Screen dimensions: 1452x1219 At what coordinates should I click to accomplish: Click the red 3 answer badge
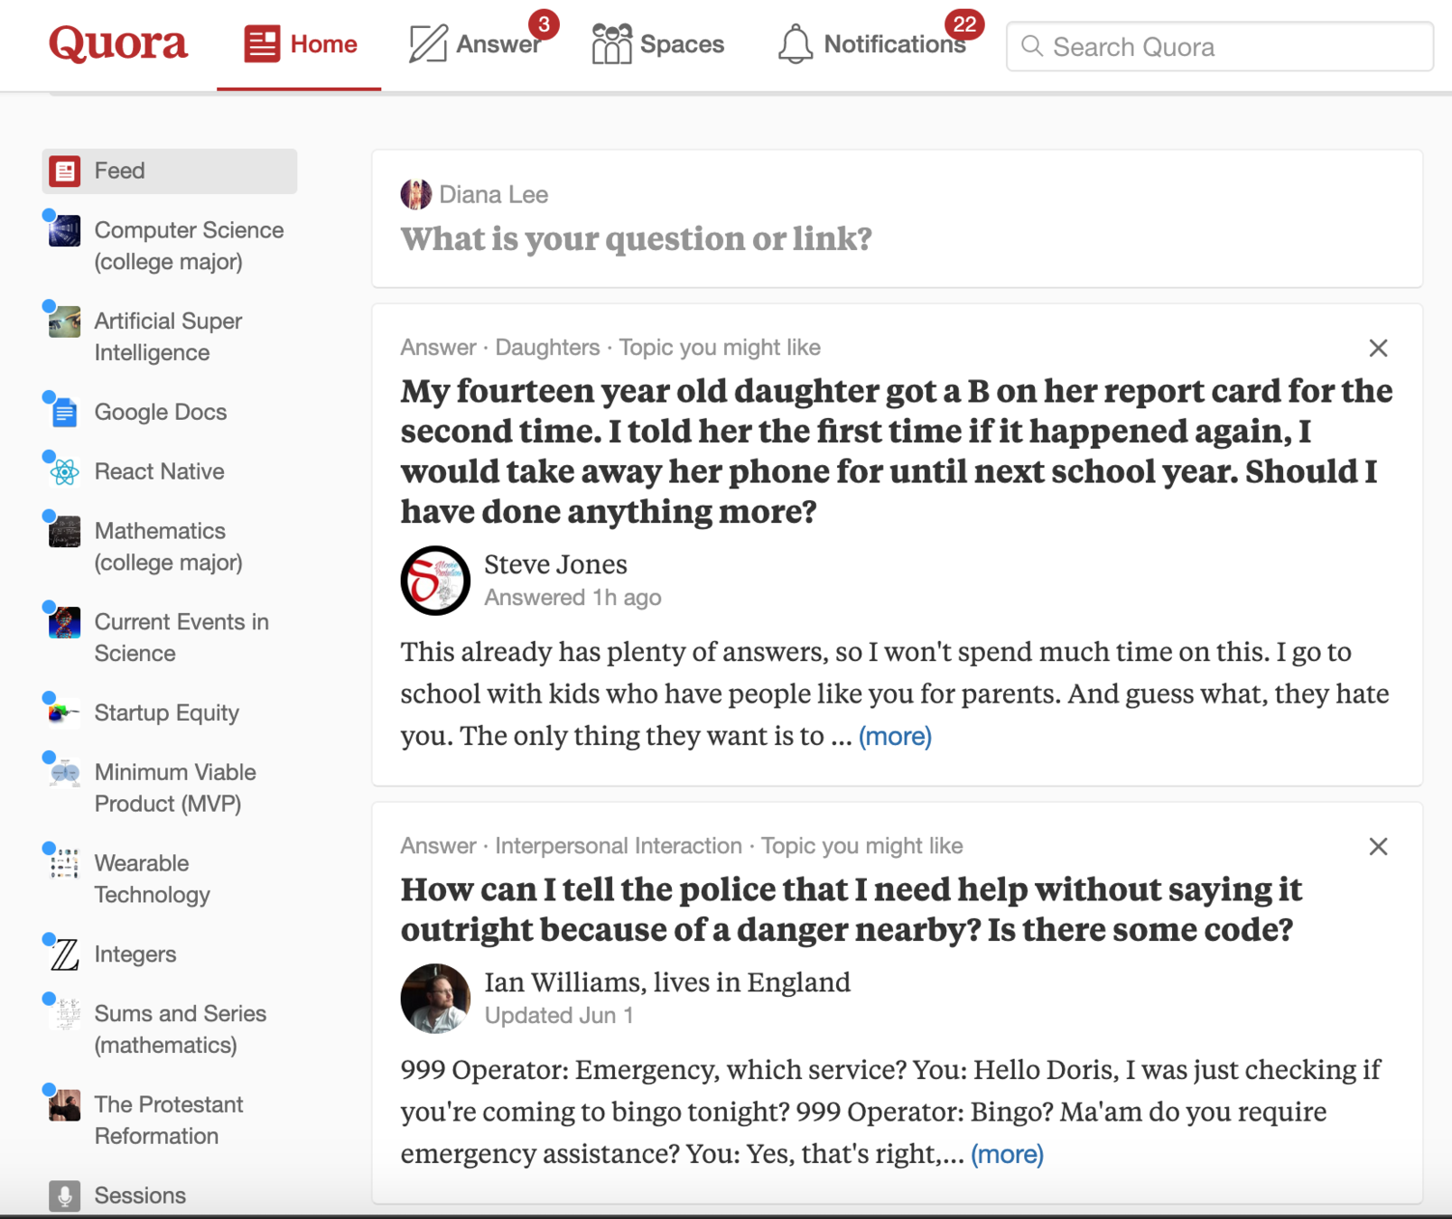pyautogui.click(x=544, y=24)
